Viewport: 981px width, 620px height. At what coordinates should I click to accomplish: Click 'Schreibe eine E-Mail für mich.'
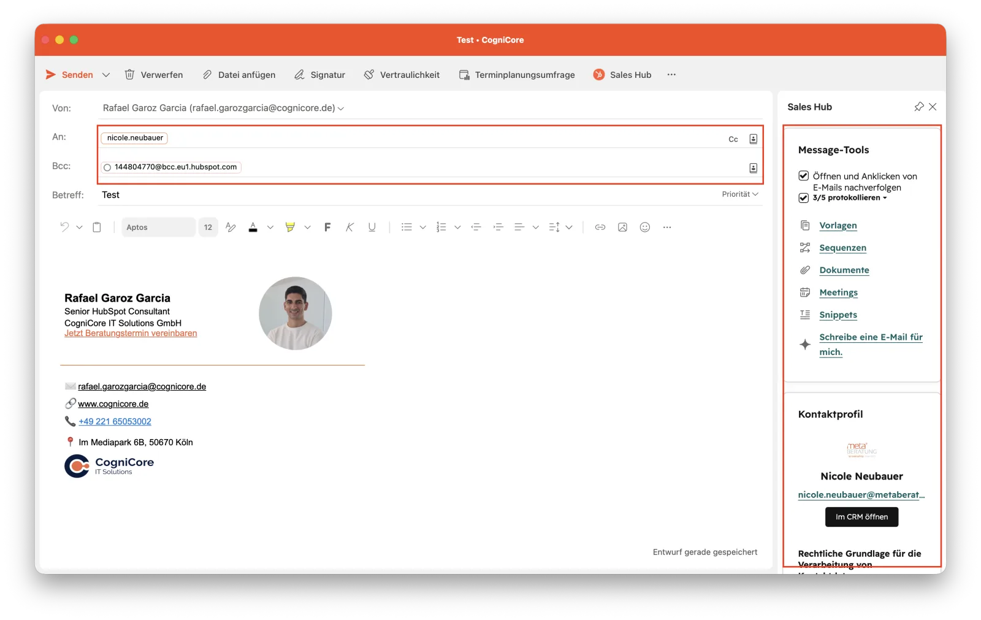[x=871, y=345]
